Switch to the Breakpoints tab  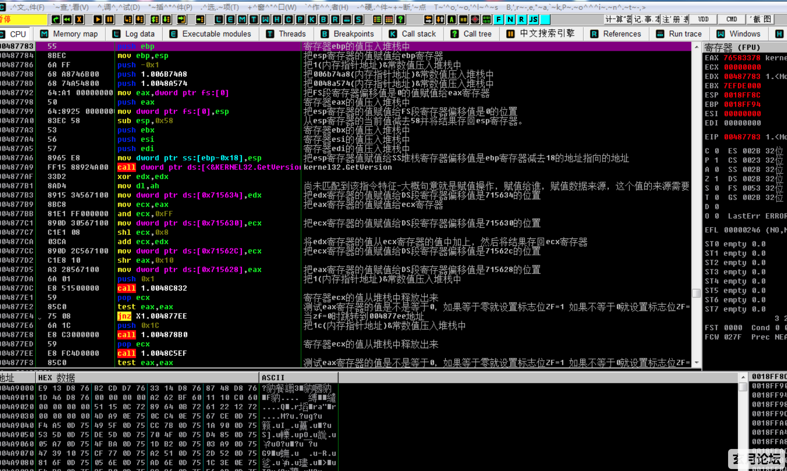(347, 34)
